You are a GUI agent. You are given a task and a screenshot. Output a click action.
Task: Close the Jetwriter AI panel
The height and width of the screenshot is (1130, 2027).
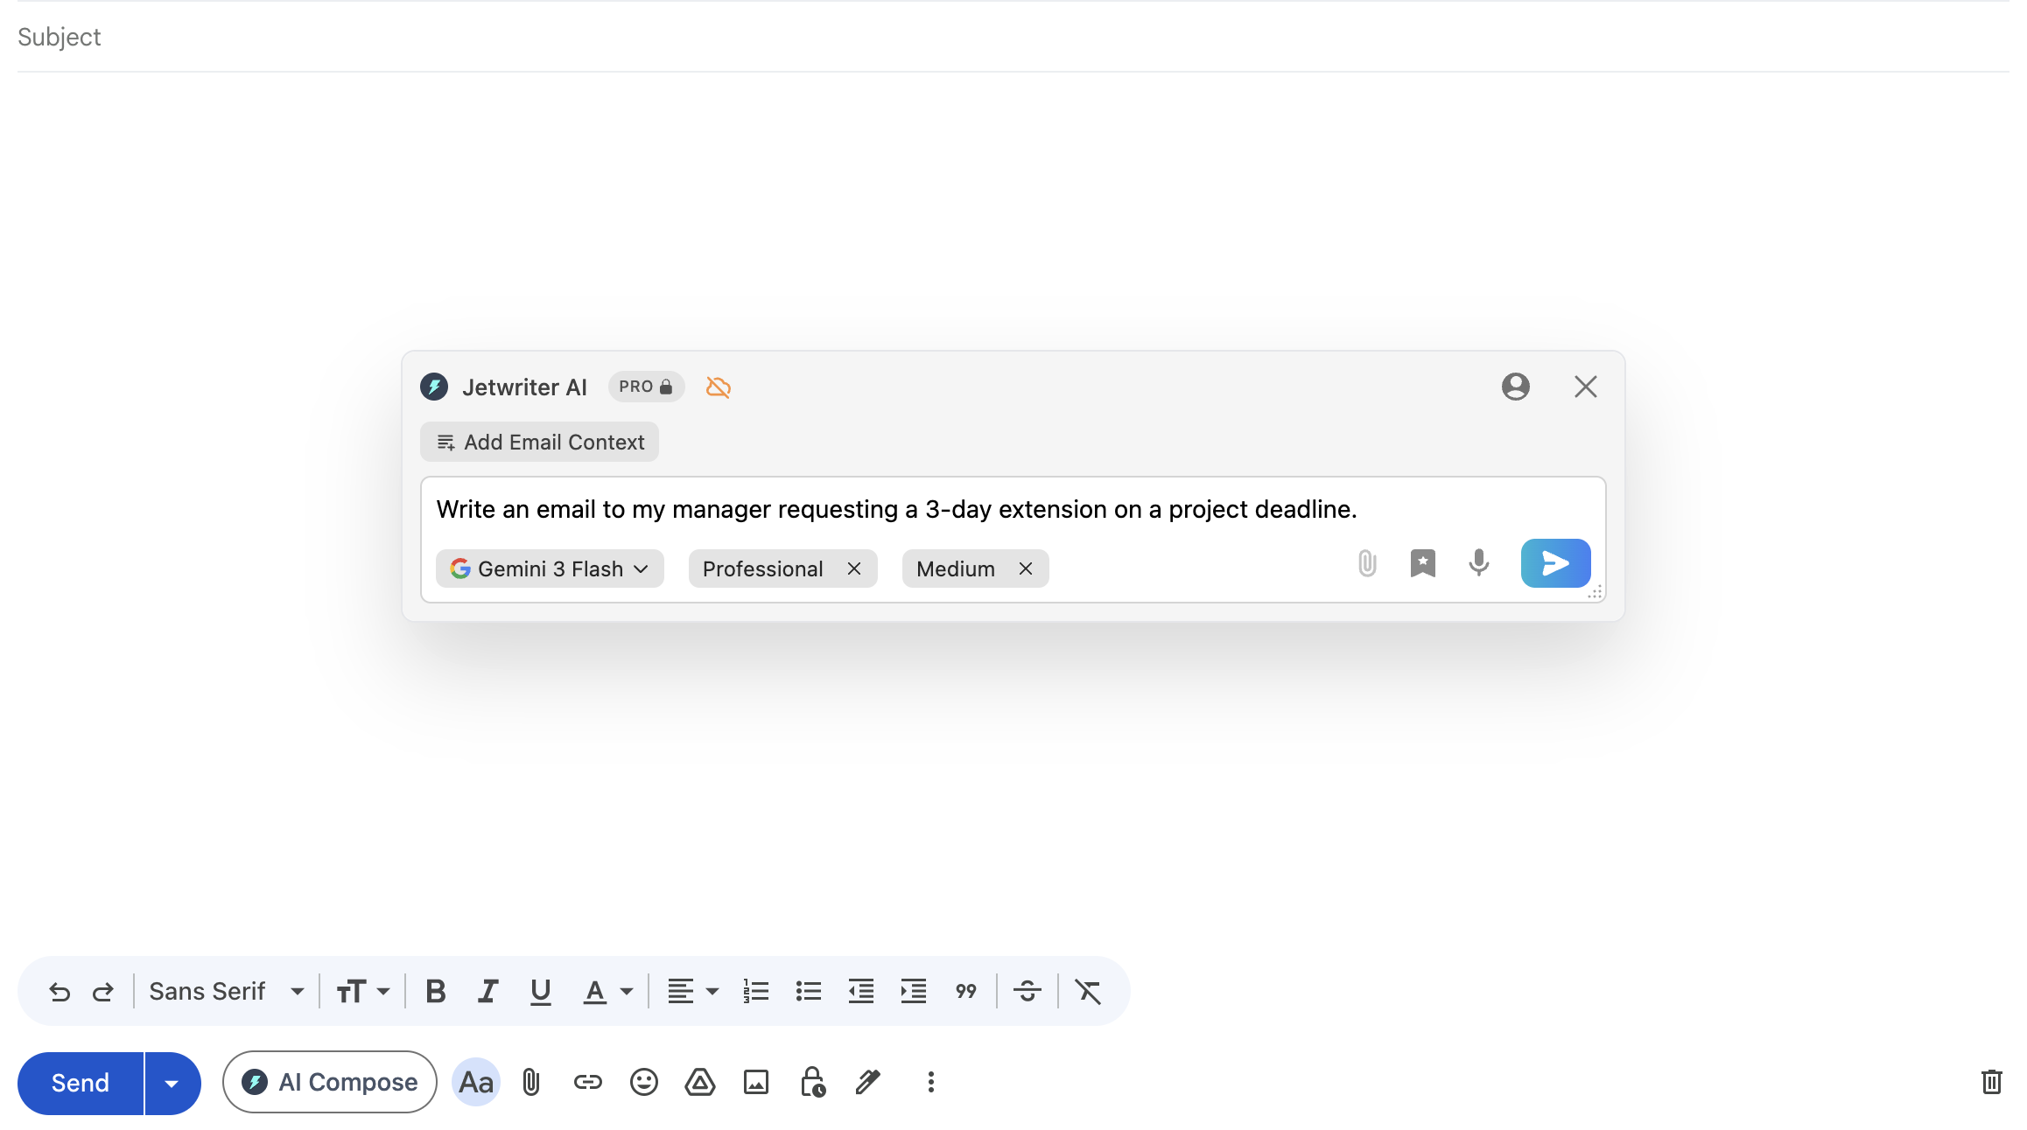tap(1586, 387)
